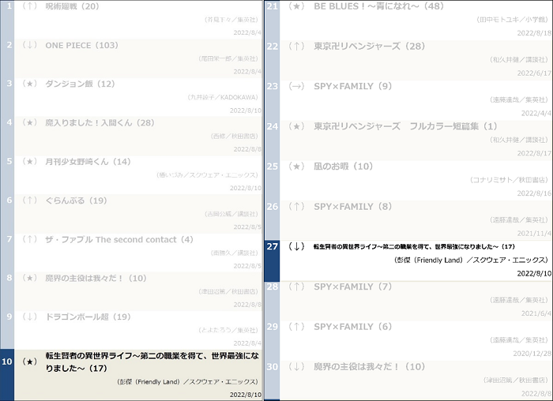553x401 pixels.
Task: Click highlighted rank number 27
Action: pyautogui.click(x=272, y=260)
